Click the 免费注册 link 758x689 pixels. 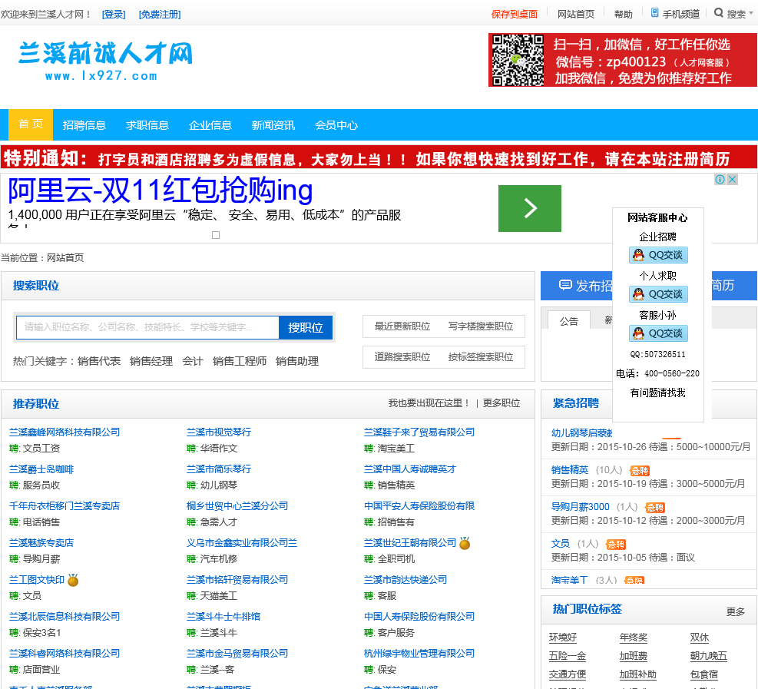[x=160, y=15]
